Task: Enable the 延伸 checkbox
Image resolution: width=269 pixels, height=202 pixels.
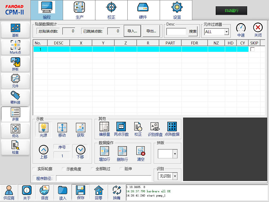Action: tap(121, 169)
